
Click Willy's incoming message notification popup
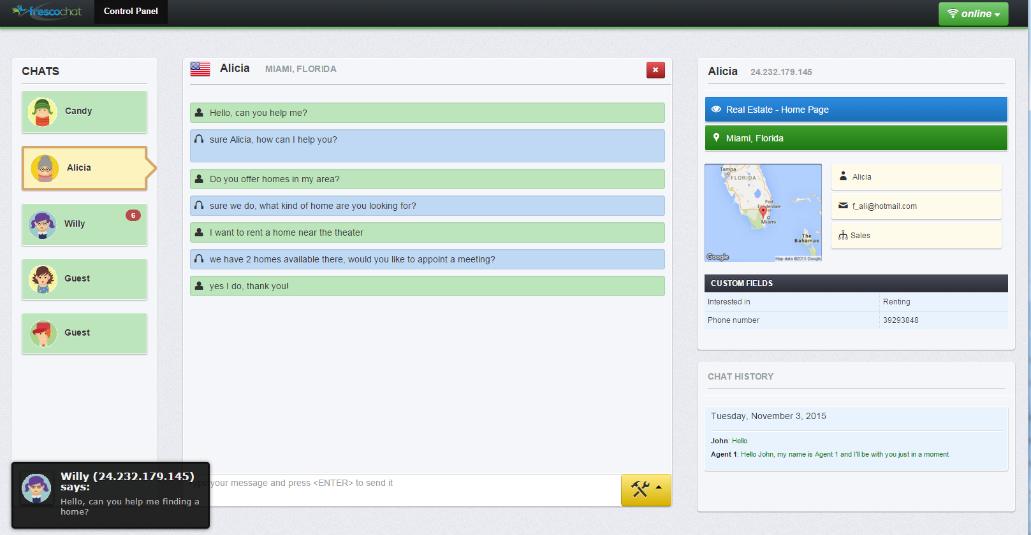[110, 495]
